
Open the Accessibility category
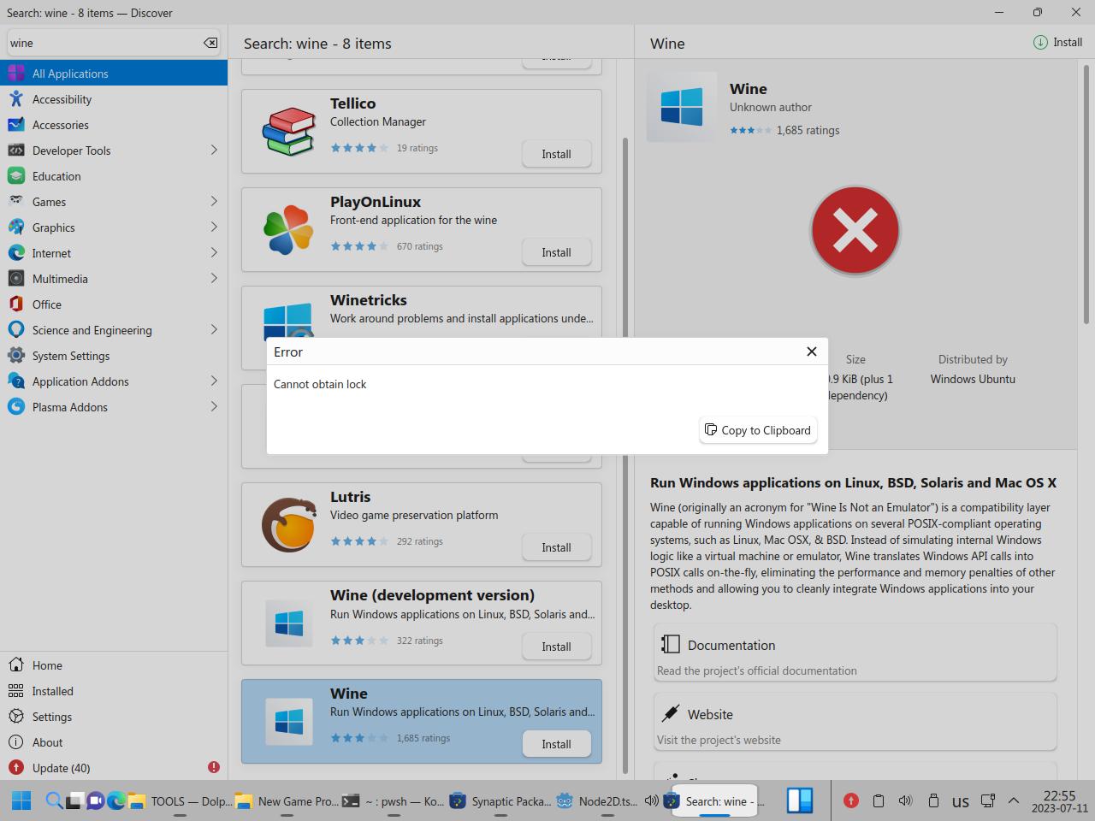(114, 99)
